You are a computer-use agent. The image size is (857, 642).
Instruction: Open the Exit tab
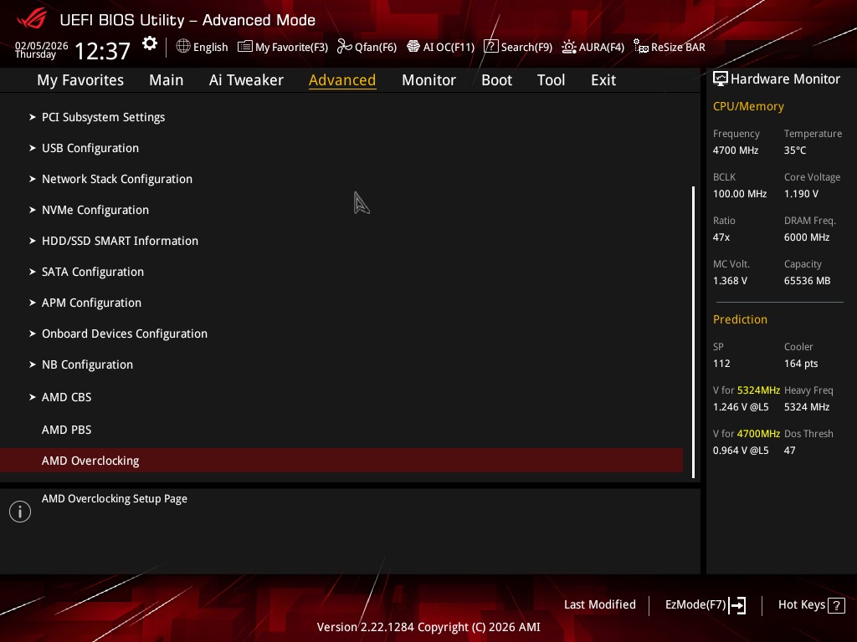pyautogui.click(x=603, y=80)
